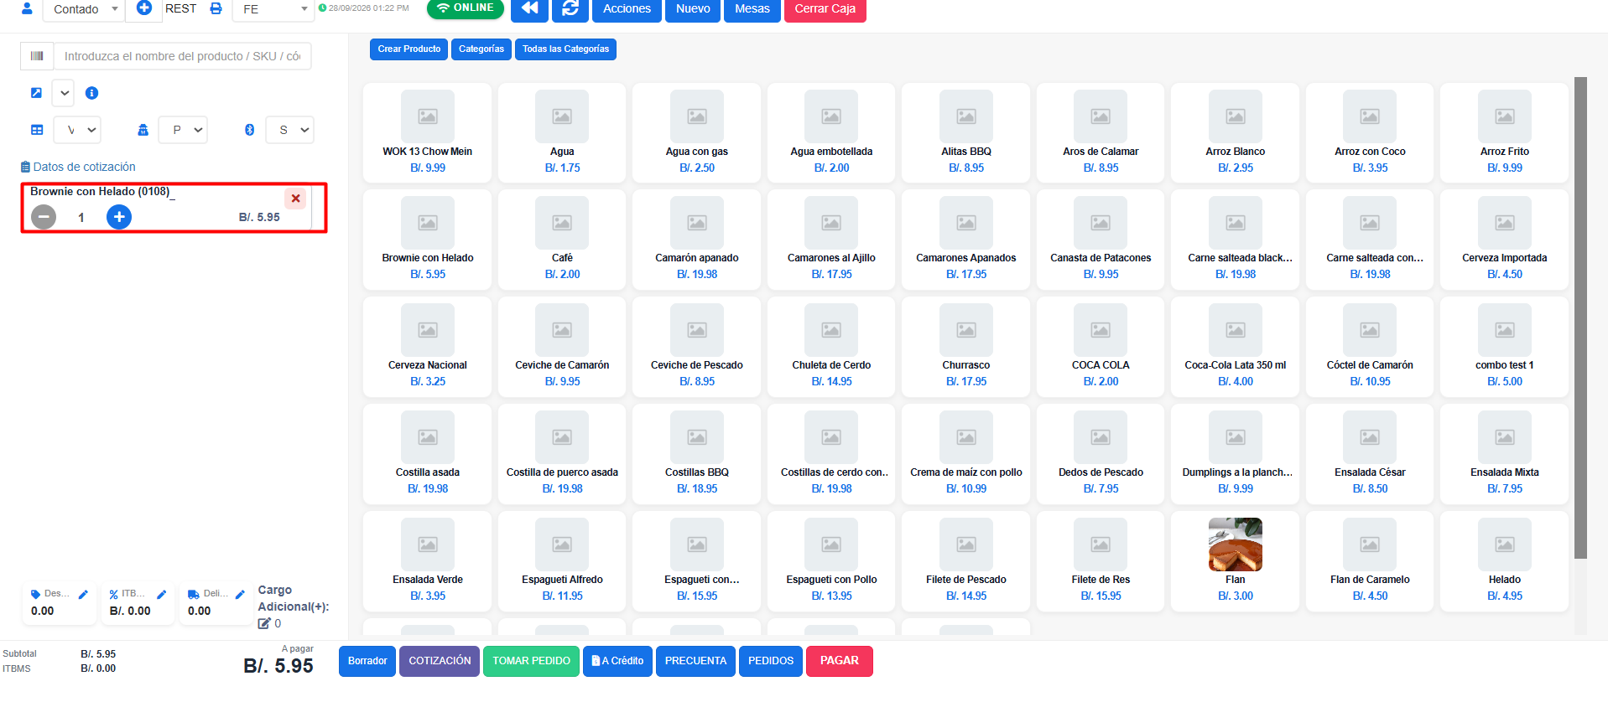Open the FE document type dropdown
This screenshot has height=707, width=1608.
274,9
